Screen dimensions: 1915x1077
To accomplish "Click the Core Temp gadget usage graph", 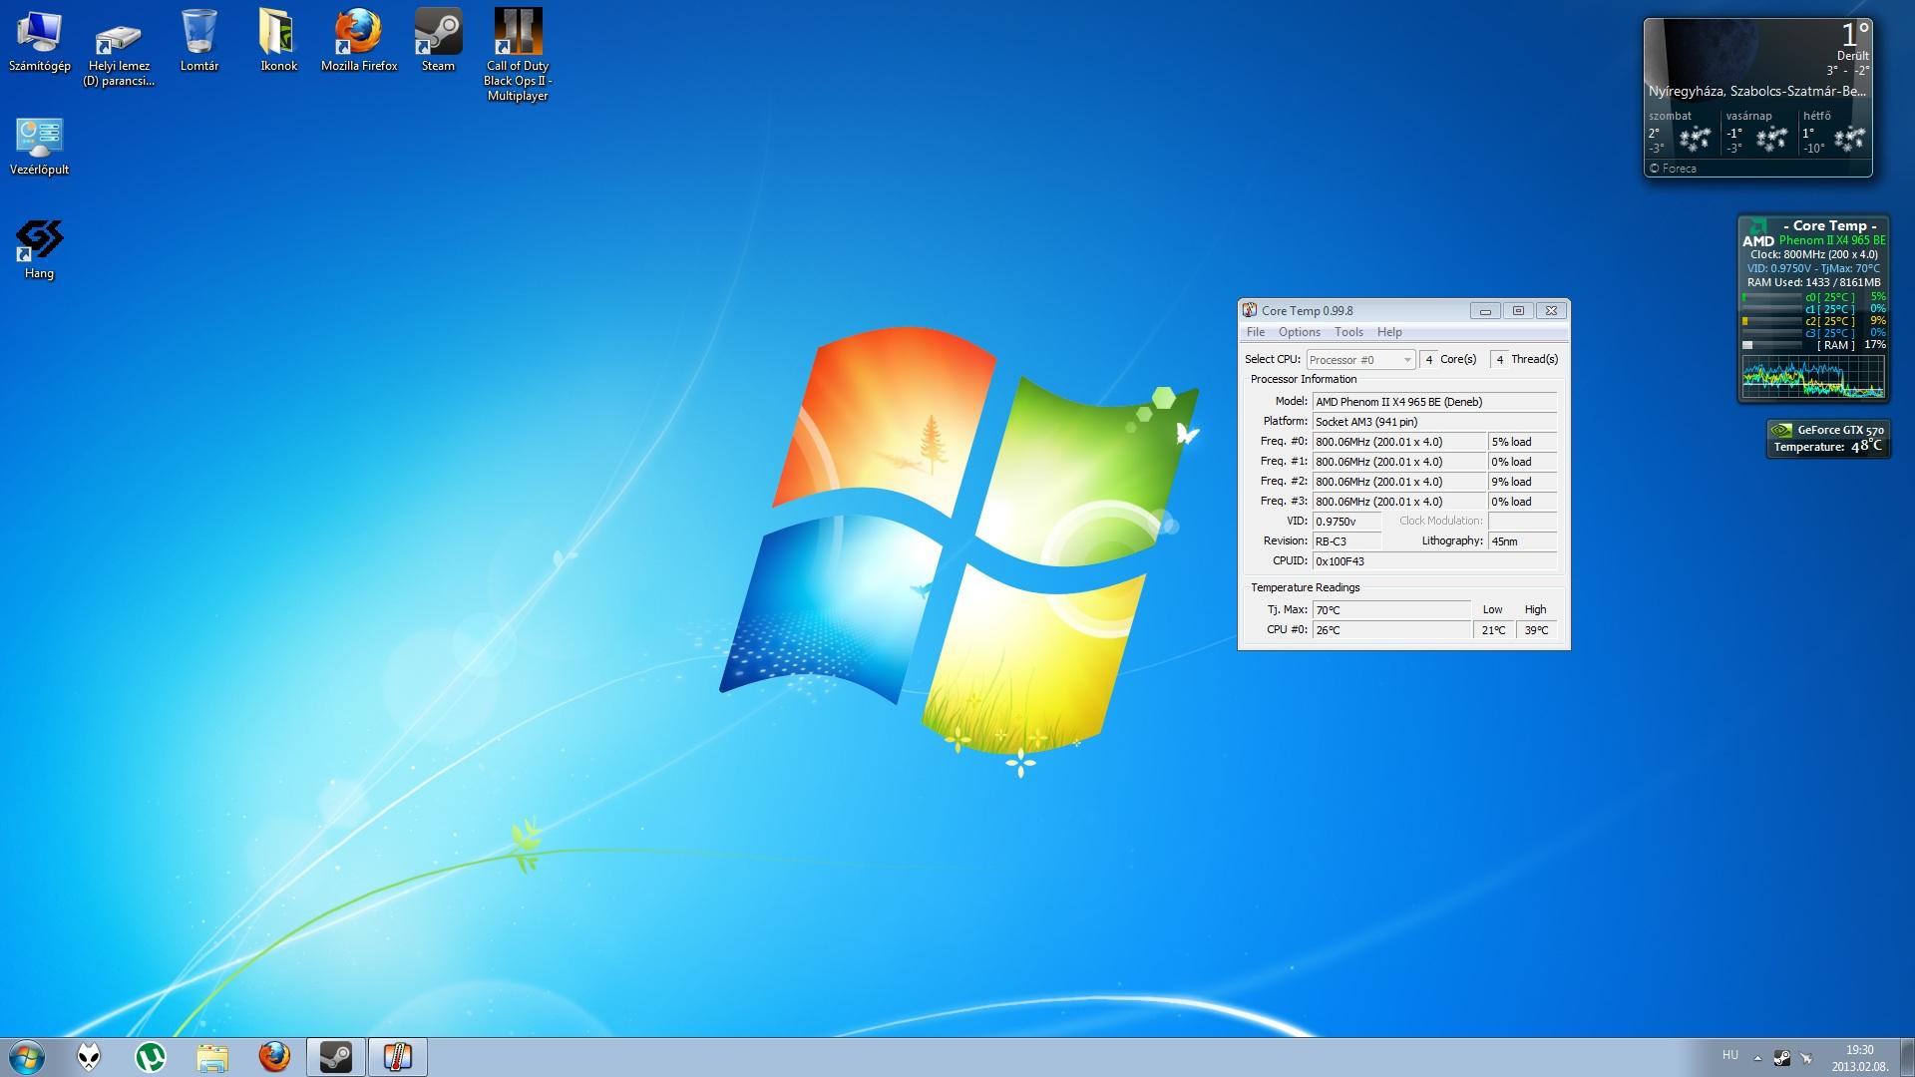I will coord(1813,378).
